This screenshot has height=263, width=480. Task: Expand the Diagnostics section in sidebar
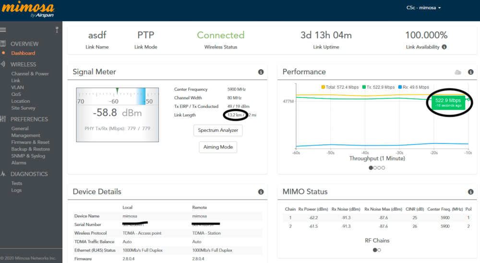click(29, 174)
